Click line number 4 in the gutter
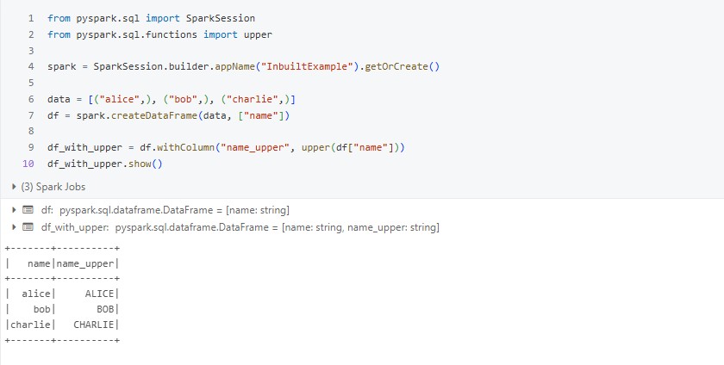 (31, 66)
